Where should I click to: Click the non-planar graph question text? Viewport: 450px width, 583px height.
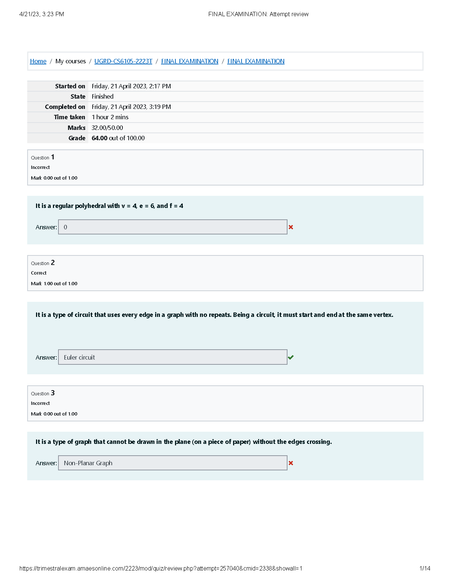(x=183, y=442)
